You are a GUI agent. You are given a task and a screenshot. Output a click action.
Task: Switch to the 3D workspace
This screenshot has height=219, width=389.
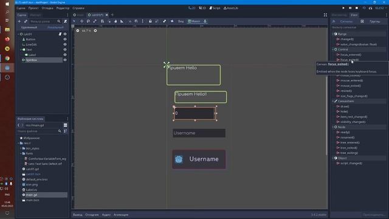(x=202, y=8)
